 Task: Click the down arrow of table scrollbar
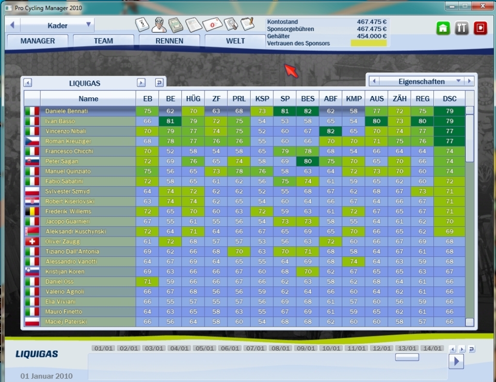pyautogui.click(x=469, y=322)
